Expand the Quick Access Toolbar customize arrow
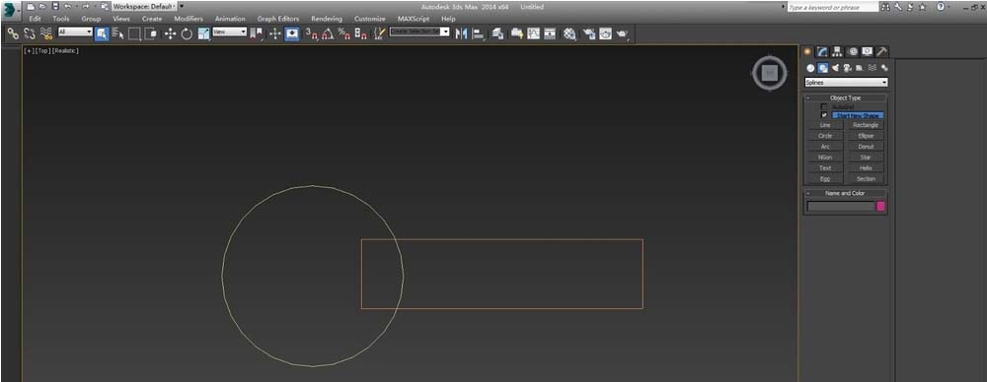This screenshot has width=987, height=382. point(182,6)
